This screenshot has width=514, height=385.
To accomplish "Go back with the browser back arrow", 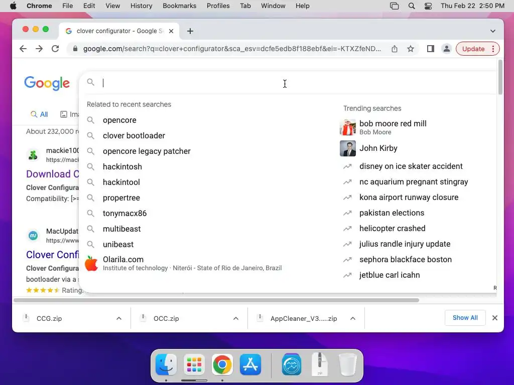I will tap(23, 49).
